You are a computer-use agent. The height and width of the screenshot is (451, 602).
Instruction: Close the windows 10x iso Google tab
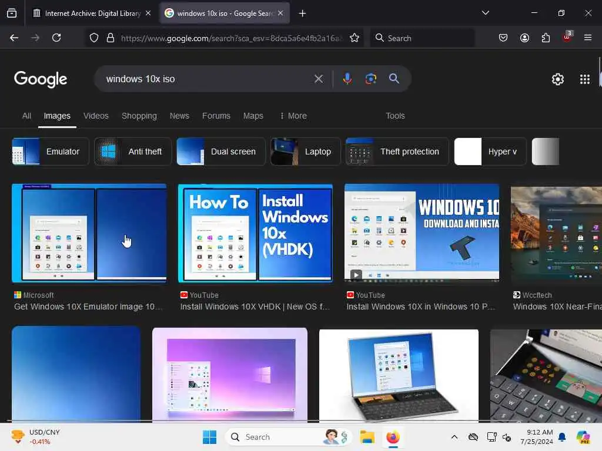[x=280, y=14]
